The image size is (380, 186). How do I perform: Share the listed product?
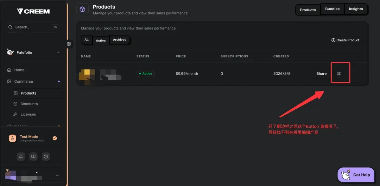[321, 73]
